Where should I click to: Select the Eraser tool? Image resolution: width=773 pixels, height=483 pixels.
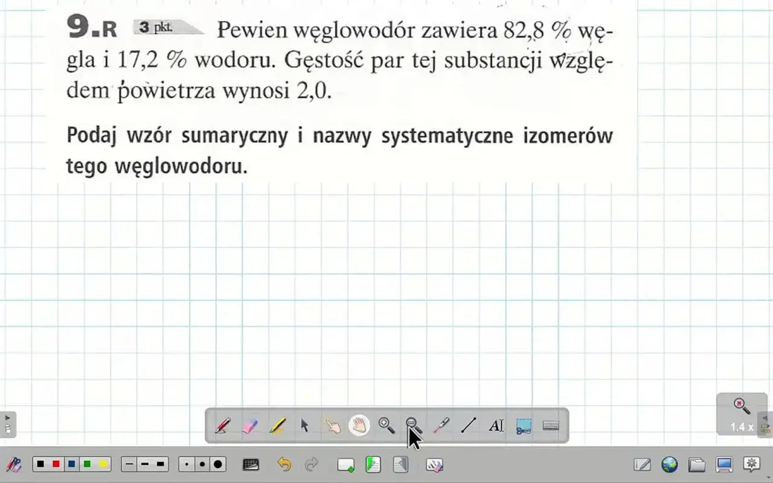tap(249, 426)
